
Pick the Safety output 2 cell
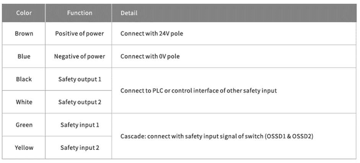point(79,102)
